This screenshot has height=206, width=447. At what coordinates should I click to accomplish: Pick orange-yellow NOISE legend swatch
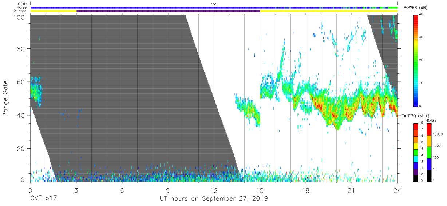click(x=428, y=141)
